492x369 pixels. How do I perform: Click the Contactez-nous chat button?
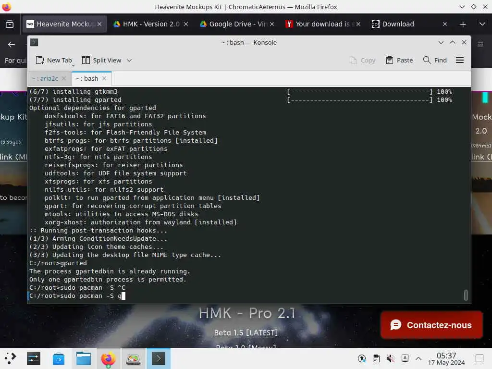coord(431,325)
